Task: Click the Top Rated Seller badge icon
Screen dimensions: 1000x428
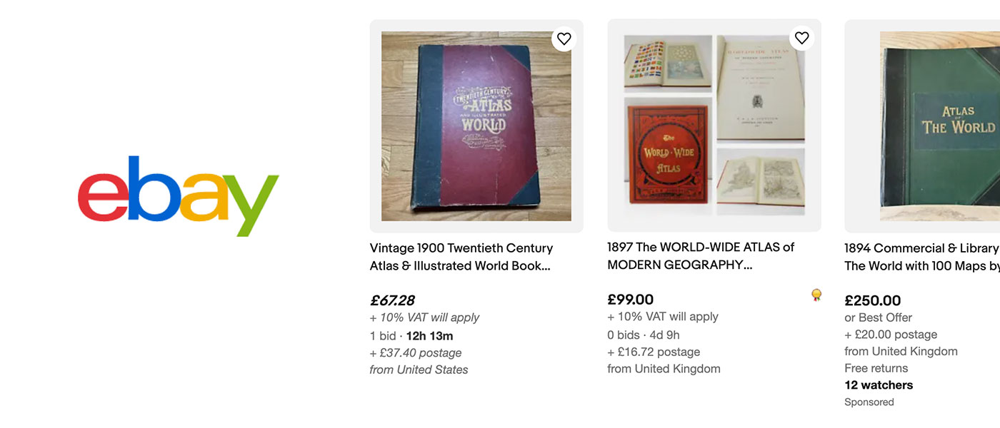Action: [x=815, y=294]
